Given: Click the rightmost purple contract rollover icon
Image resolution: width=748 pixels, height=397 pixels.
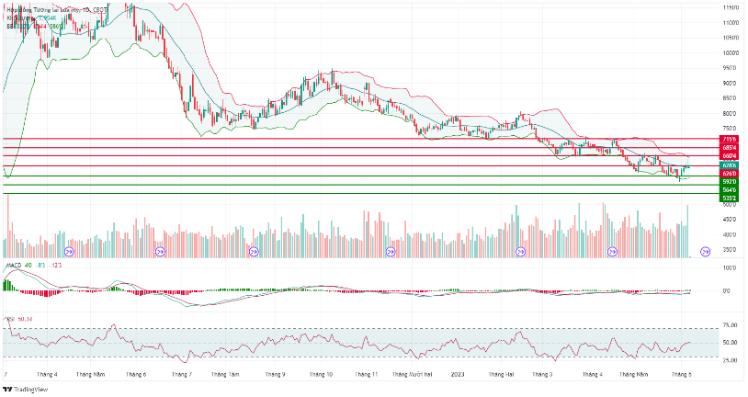Looking at the screenshot, I should 706,250.
